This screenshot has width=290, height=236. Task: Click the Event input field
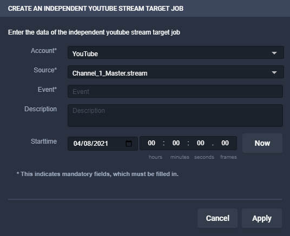pos(175,91)
